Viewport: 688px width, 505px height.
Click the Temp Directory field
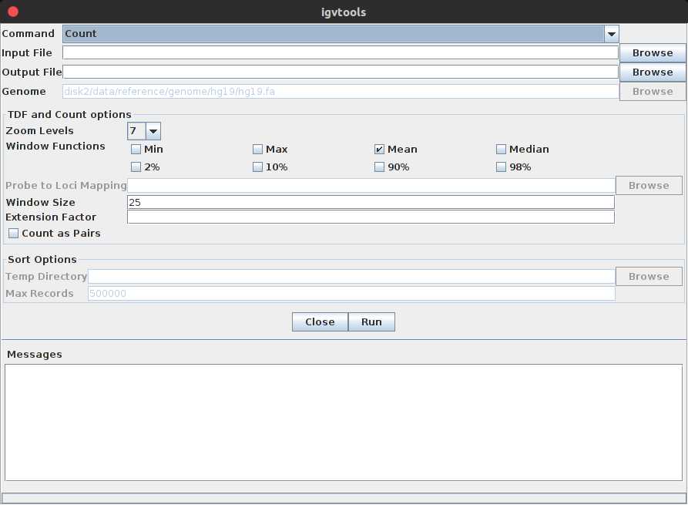tap(351, 277)
